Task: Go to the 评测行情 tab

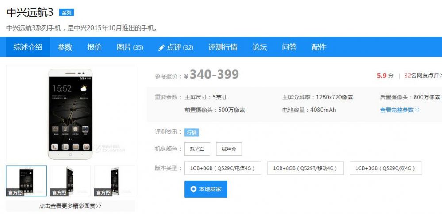Action: click(x=223, y=47)
